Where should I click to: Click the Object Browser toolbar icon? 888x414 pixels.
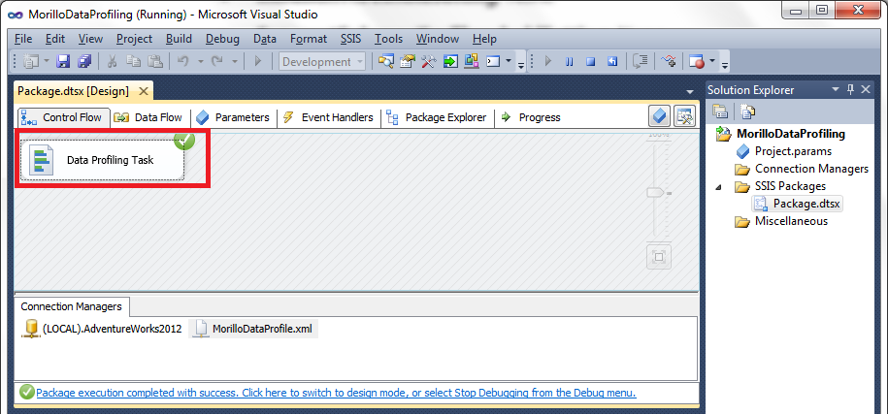(472, 62)
